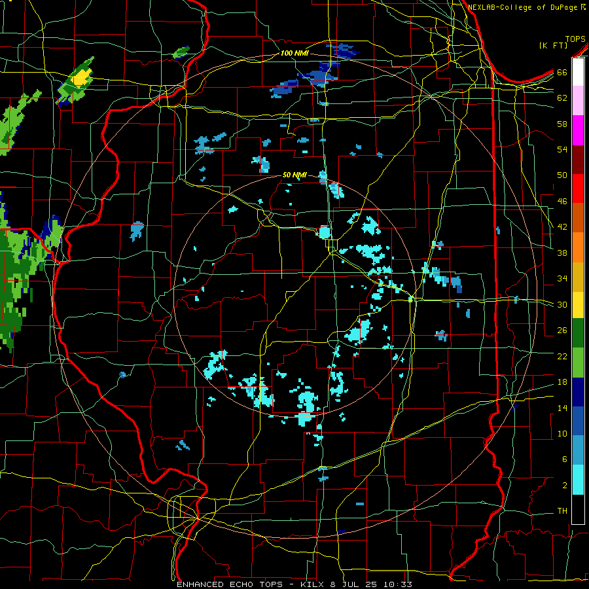This screenshot has width=589, height=589.
Task: Click the '100 NMI' range ring label
Action: [x=294, y=54]
